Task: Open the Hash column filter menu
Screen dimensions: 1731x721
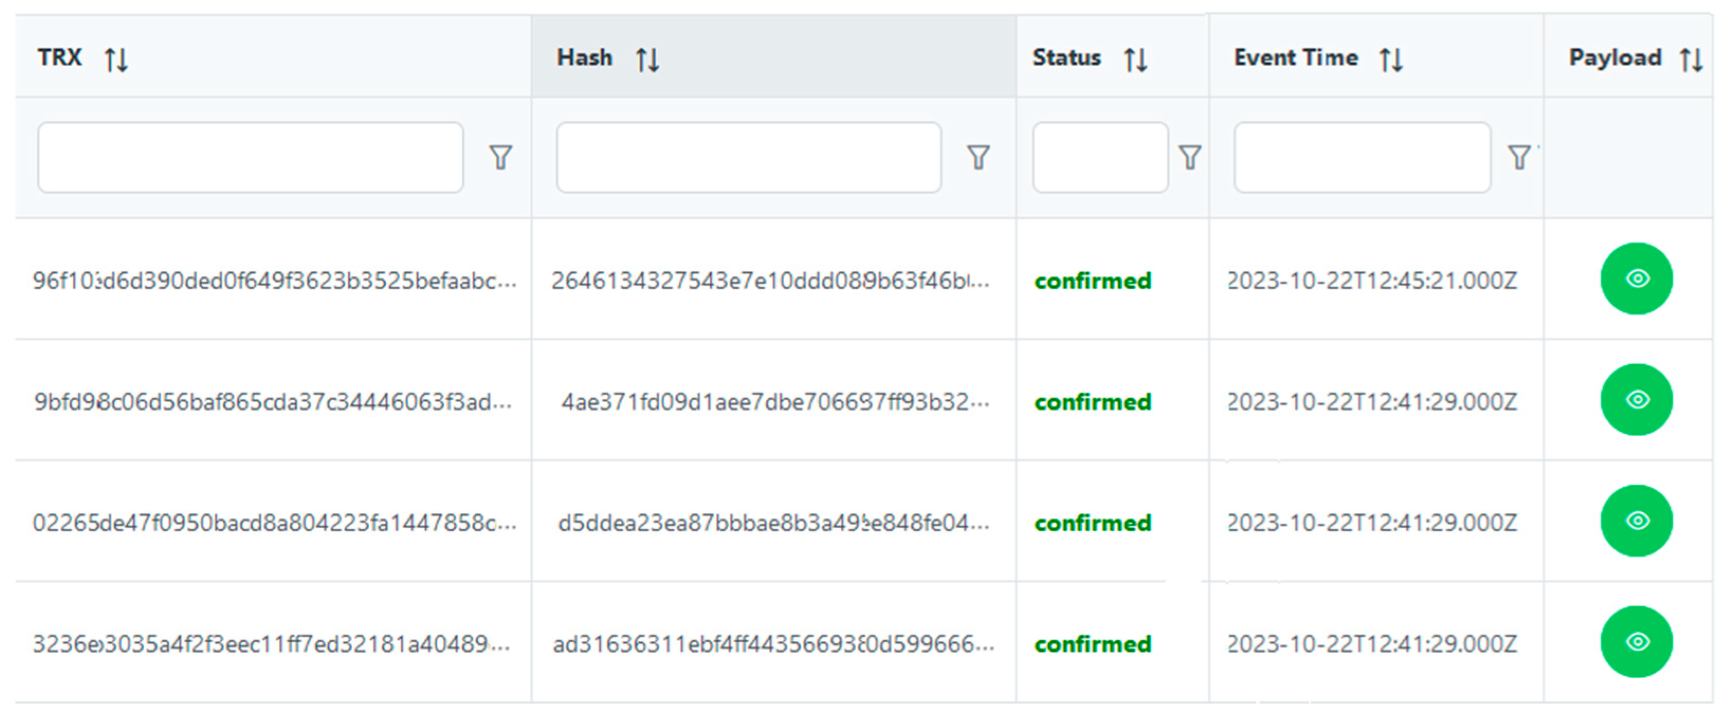Action: [x=978, y=157]
